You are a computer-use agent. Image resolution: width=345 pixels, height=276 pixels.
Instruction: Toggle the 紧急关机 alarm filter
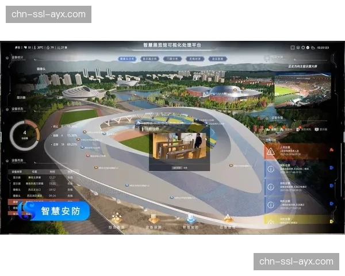pyautogui.click(x=304, y=129)
